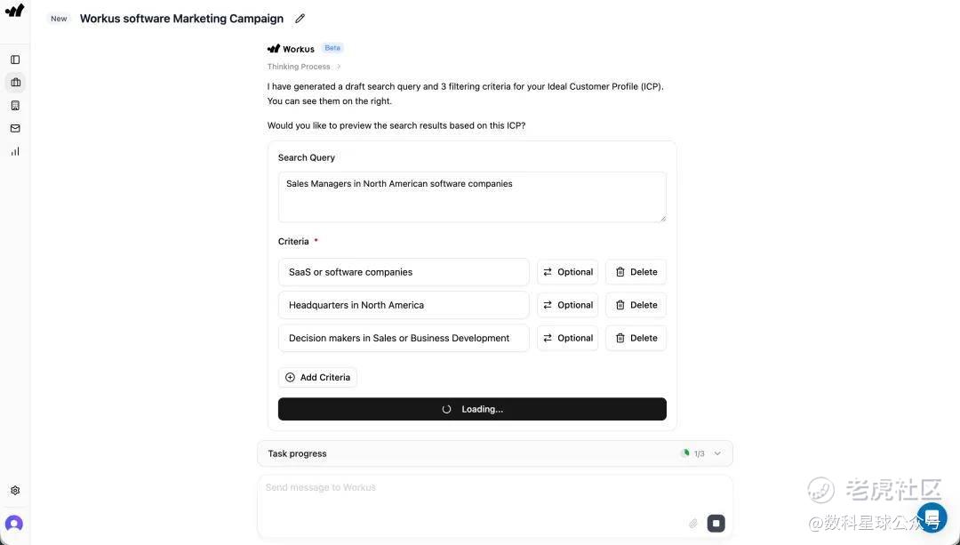Toggle the sidebar panel icon
Screen dimensions: 960x545
(x=15, y=60)
